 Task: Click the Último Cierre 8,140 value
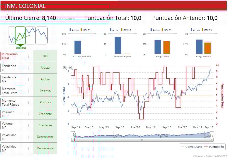(x=49, y=18)
